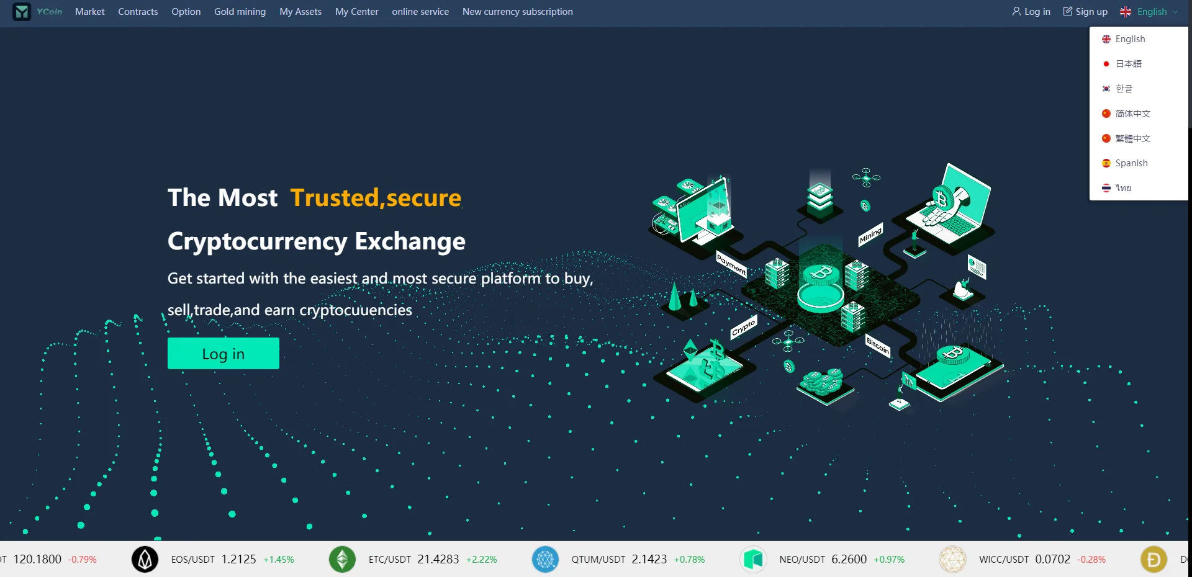Select English from language list

[1139, 39]
